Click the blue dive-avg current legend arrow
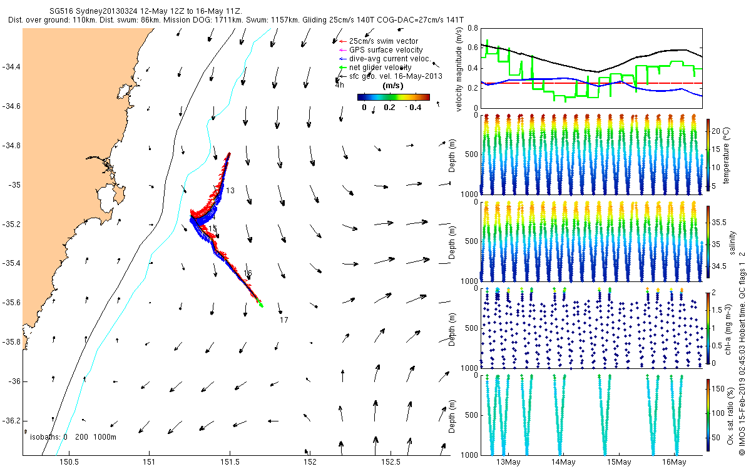The height and width of the screenshot is (469, 751). [x=342, y=59]
